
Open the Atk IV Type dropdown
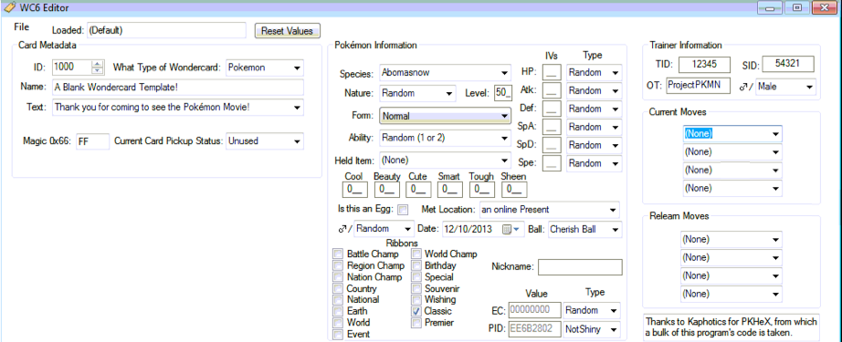click(x=594, y=90)
